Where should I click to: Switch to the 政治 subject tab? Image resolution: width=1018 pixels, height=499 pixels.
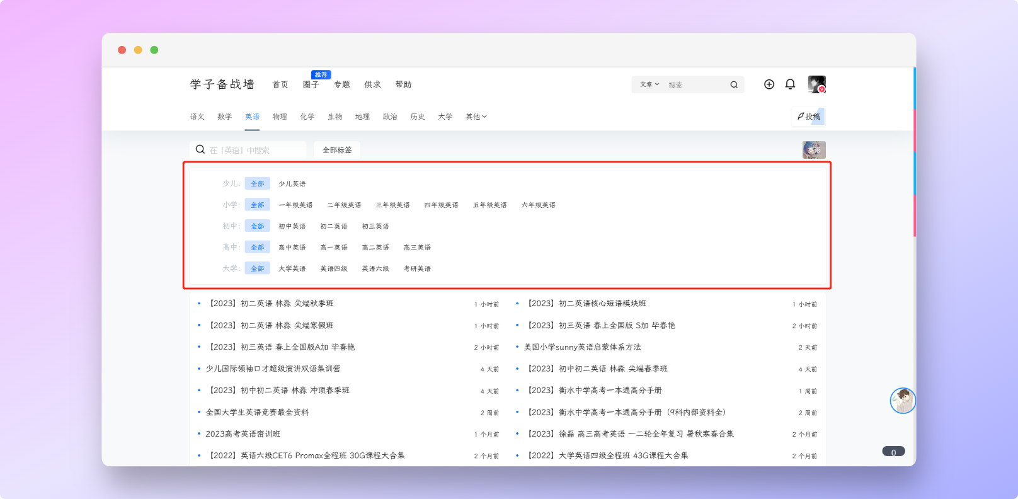[390, 117]
